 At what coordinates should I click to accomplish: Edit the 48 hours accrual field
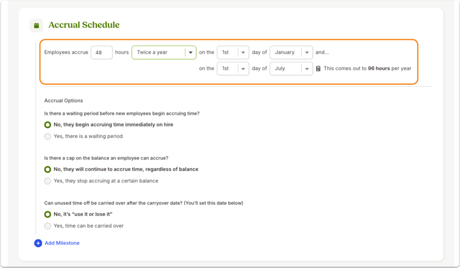[x=102, y=53]
